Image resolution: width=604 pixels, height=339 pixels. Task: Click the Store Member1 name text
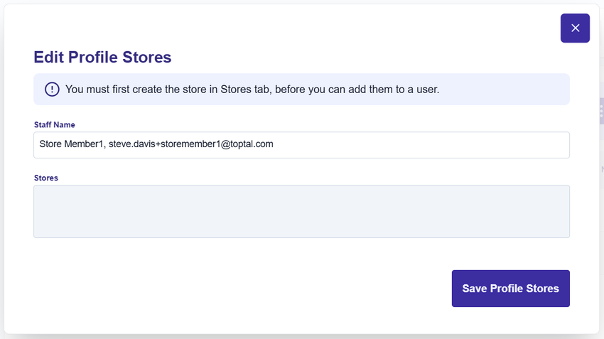pyautogui.click(x=71, y=144)
